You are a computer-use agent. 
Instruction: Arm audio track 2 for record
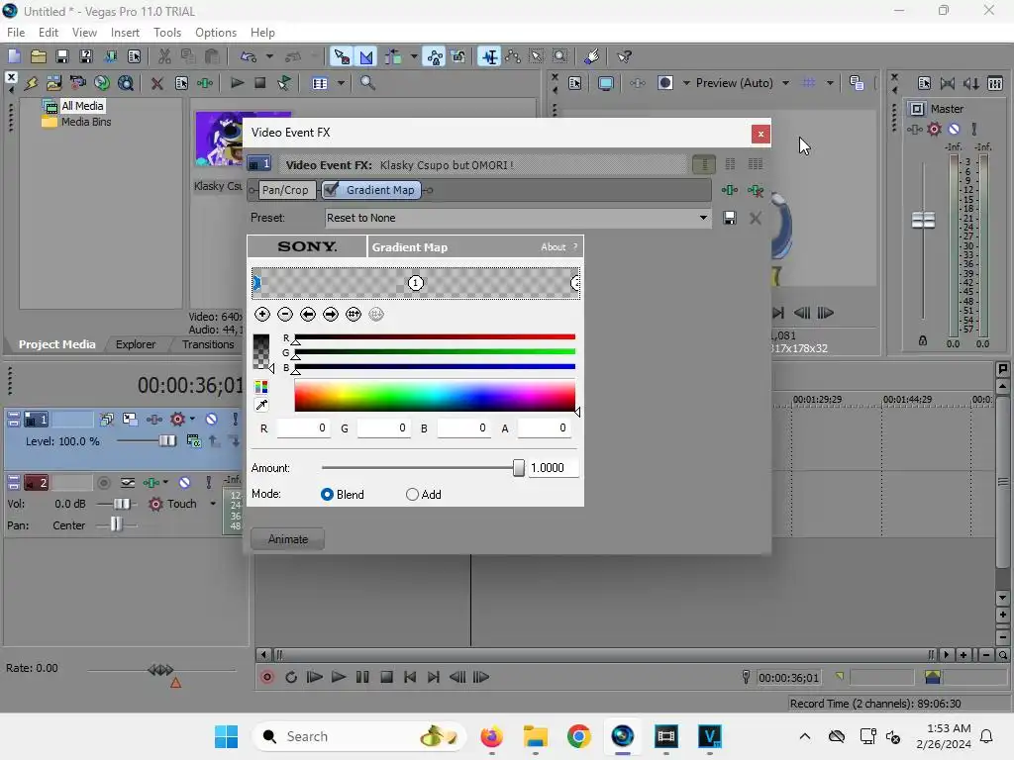pos(103,483)
